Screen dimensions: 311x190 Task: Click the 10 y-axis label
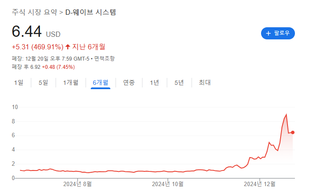15,107
